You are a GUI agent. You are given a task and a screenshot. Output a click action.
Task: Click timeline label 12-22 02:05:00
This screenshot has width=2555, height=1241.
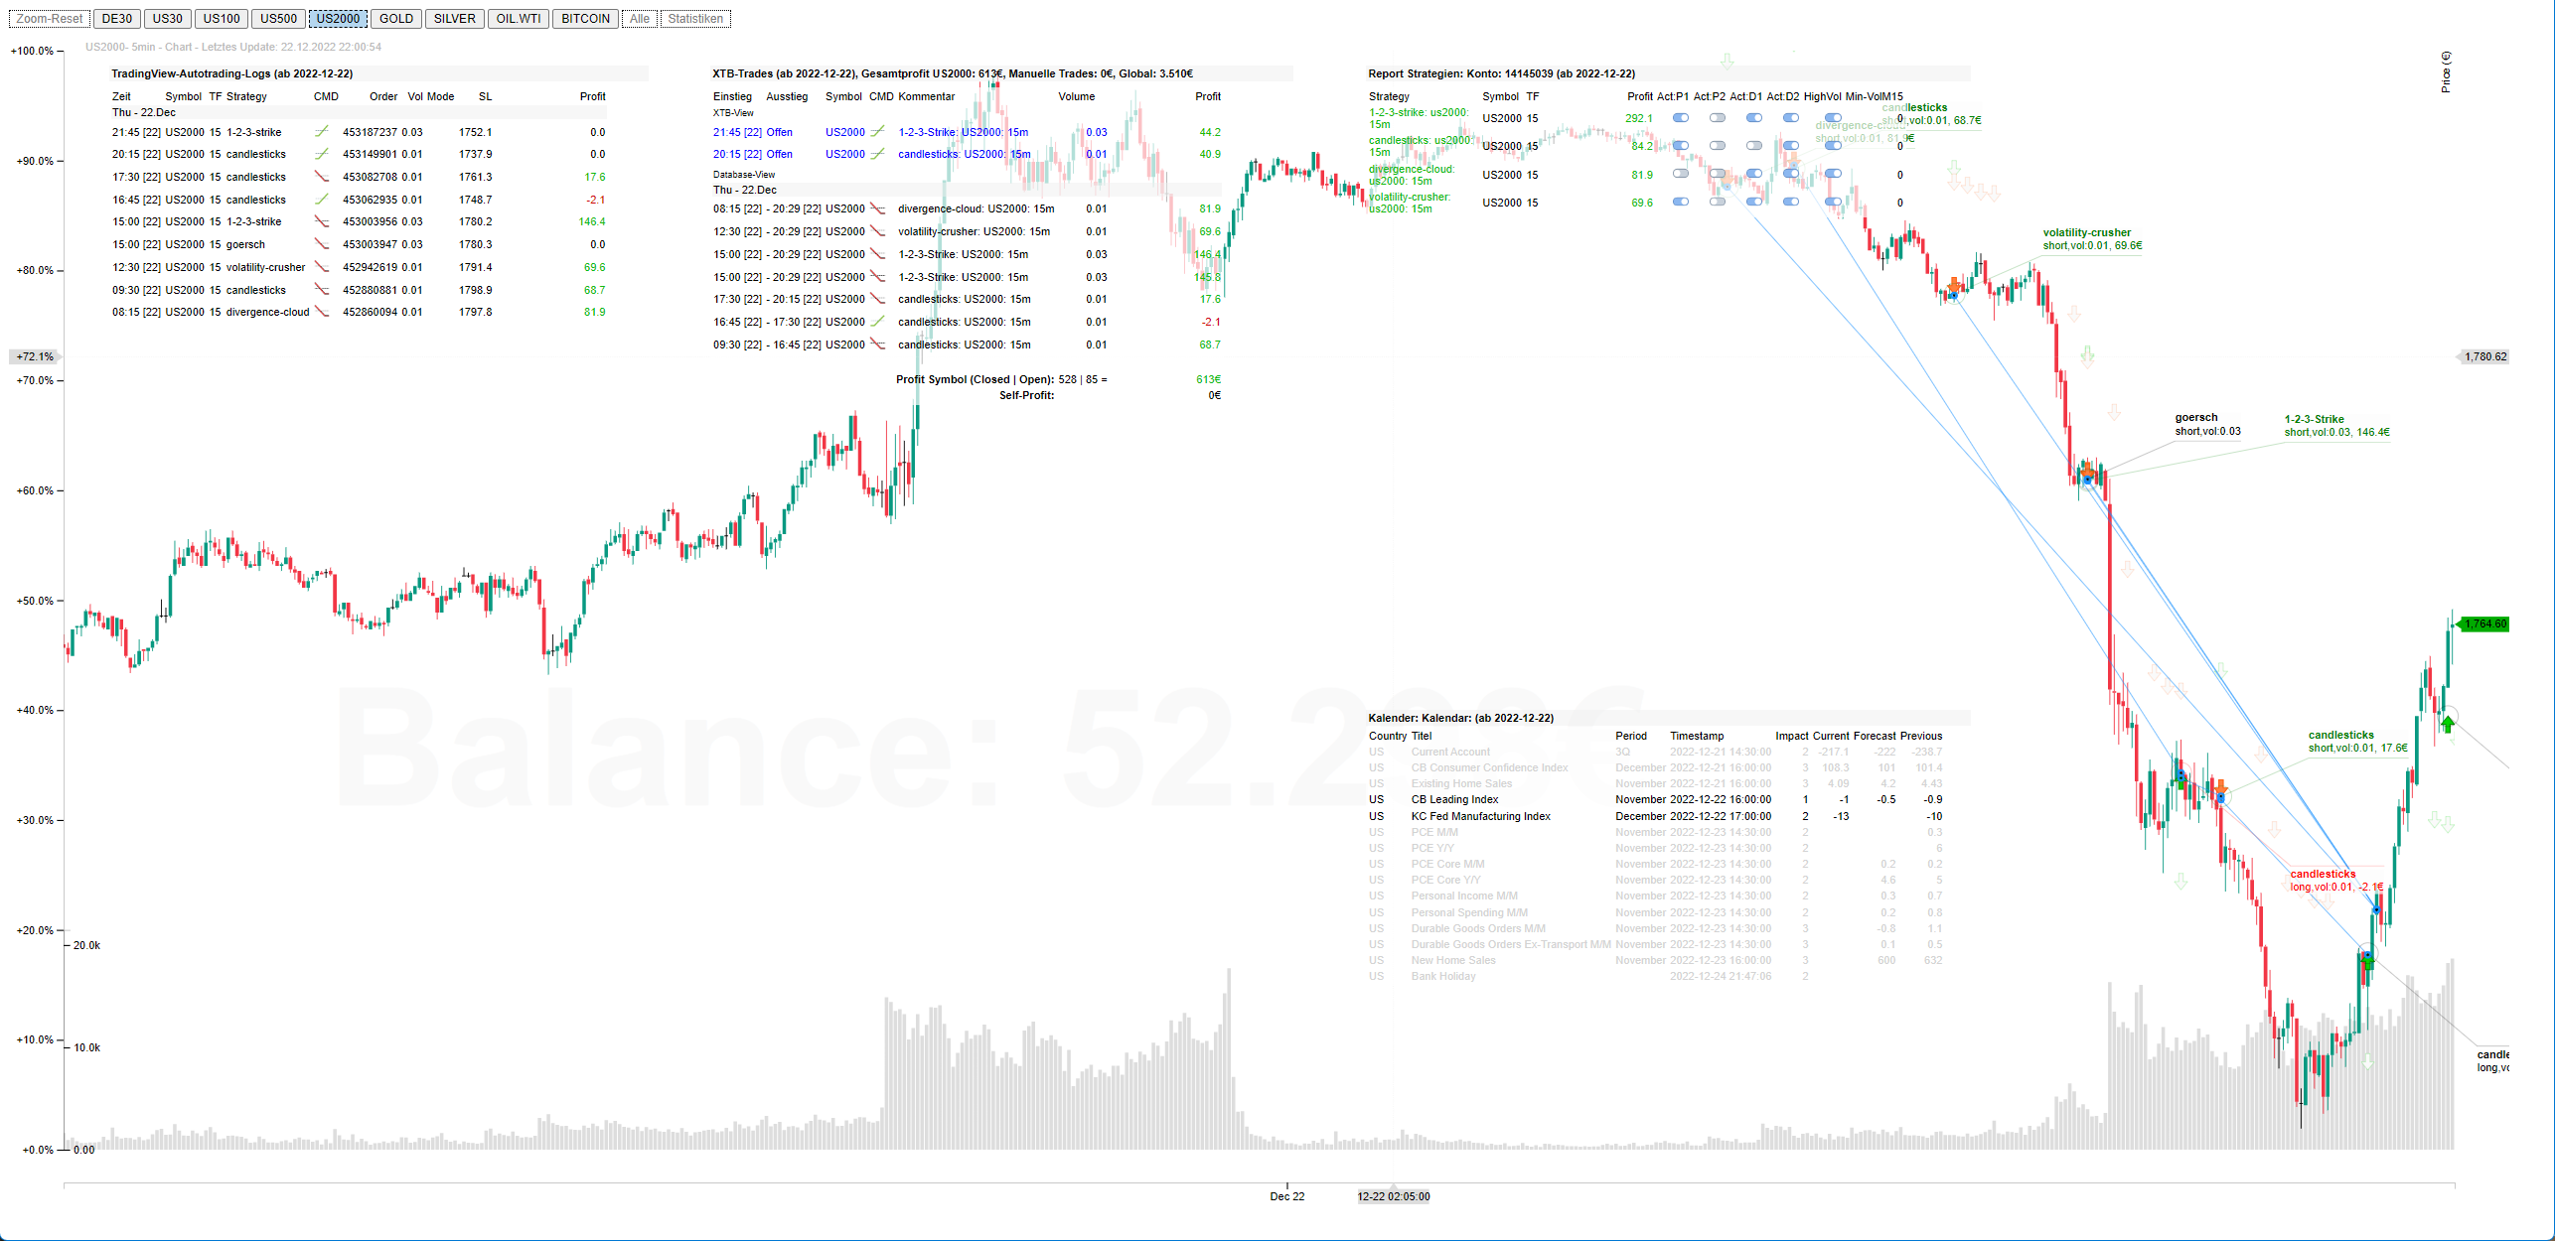tap(1394, 1196)
